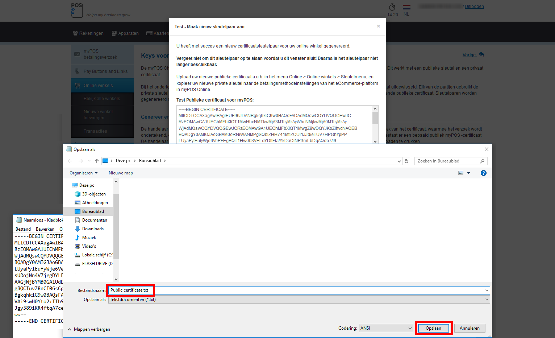Open the Bewerken menu in Kladblok

pos(45,229)
